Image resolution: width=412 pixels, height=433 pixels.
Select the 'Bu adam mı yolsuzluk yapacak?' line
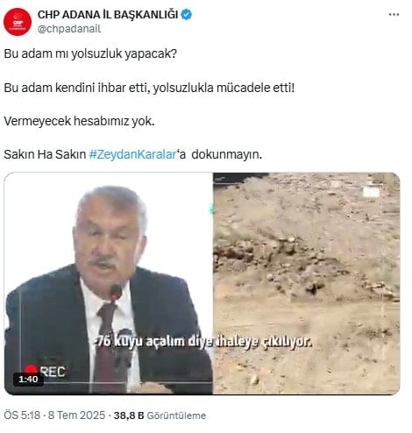point(90,53)
